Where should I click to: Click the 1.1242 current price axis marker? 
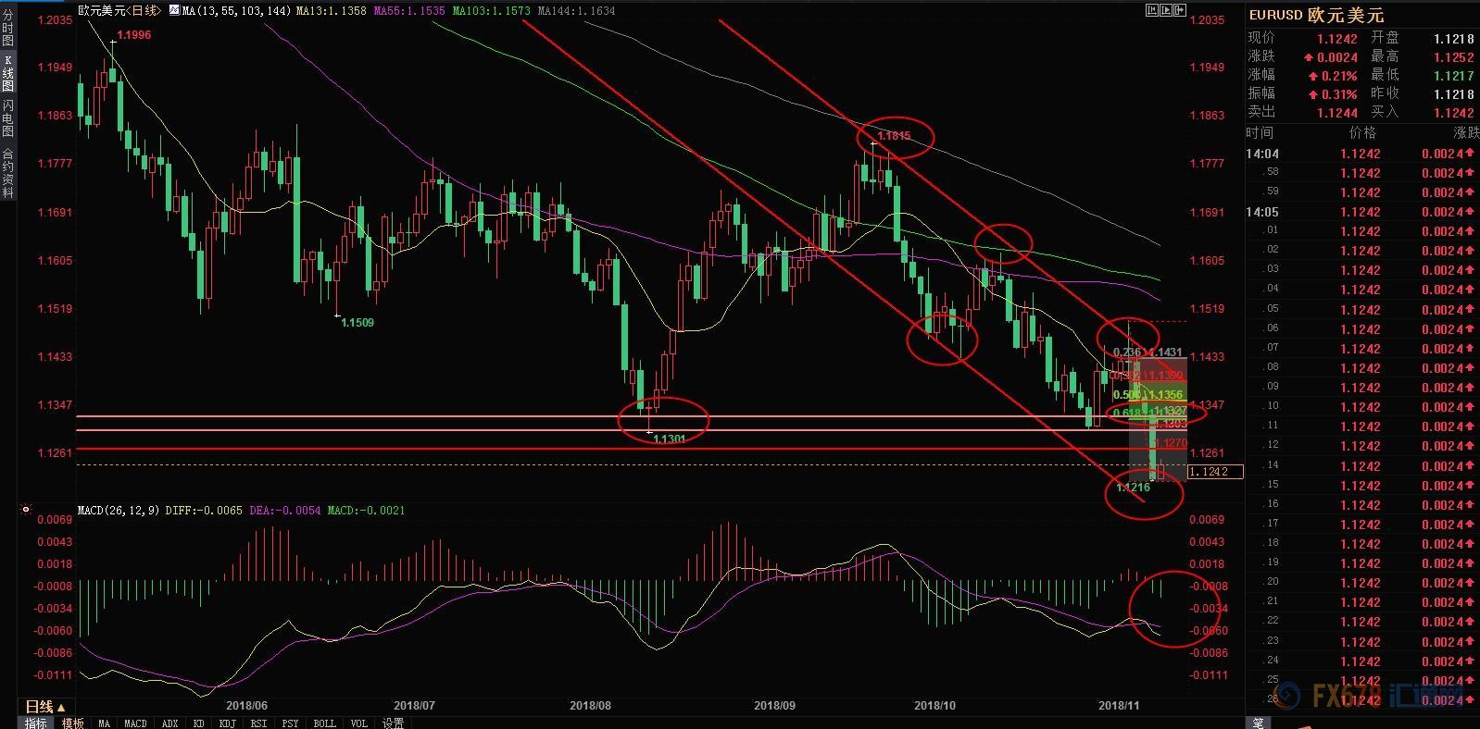(x=1215, y=472)
